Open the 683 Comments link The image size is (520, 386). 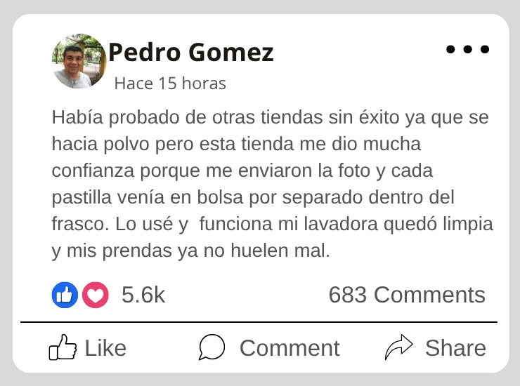(x=407, y=295)
